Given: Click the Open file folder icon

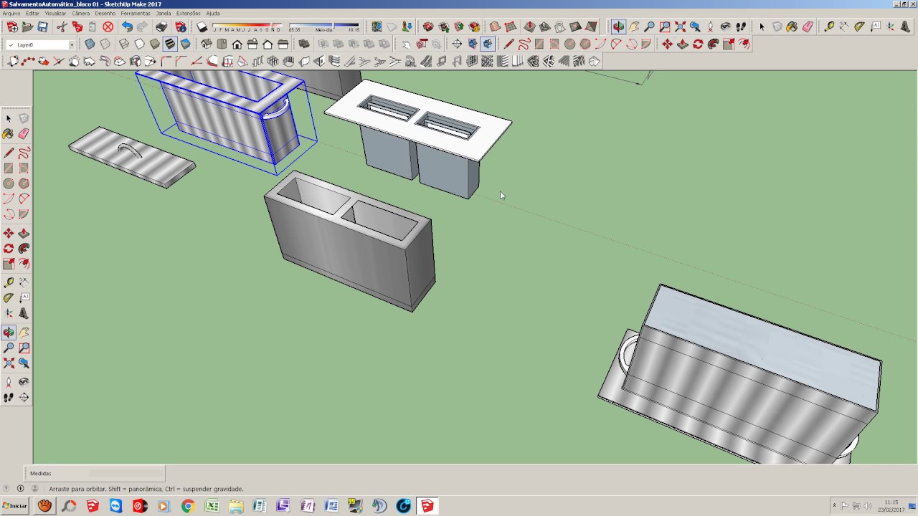Looking at the screenshot, I should click(27, 27).
